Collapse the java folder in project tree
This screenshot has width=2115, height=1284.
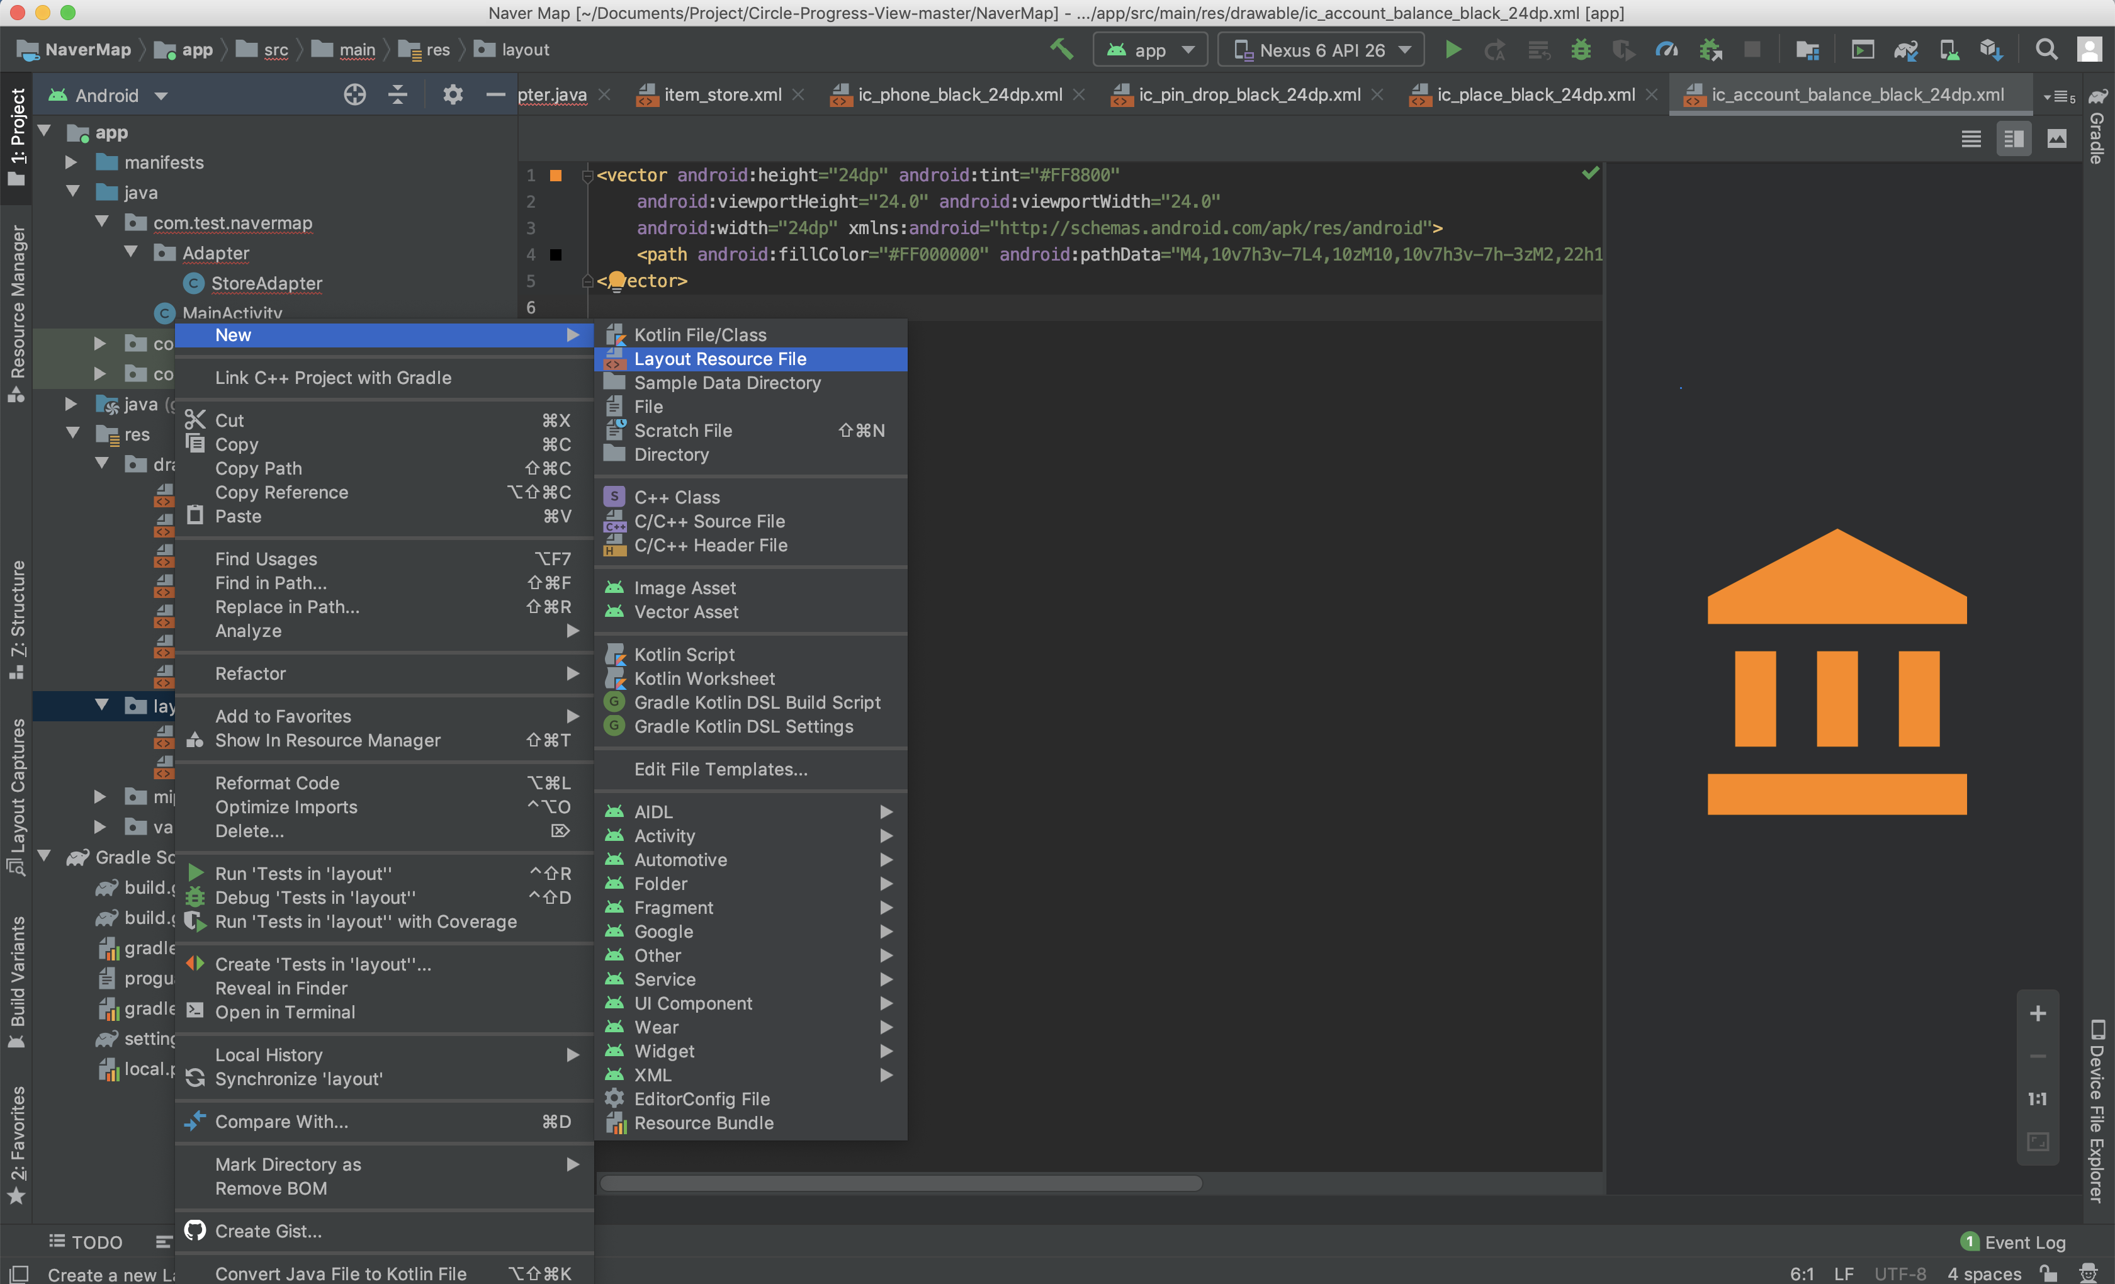click(73, 192)
